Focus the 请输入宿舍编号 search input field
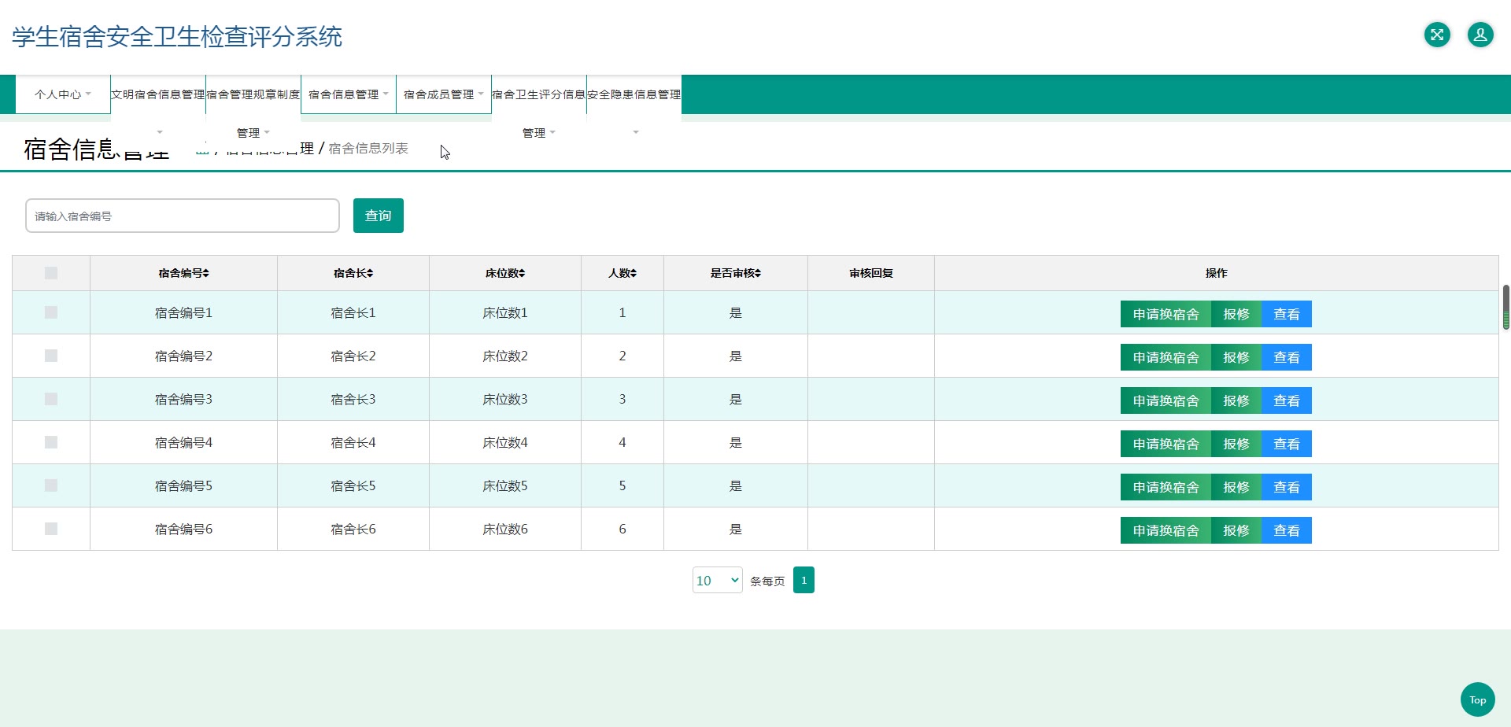This screenshot has width=1511, height=727. click(x=183, y=216)
